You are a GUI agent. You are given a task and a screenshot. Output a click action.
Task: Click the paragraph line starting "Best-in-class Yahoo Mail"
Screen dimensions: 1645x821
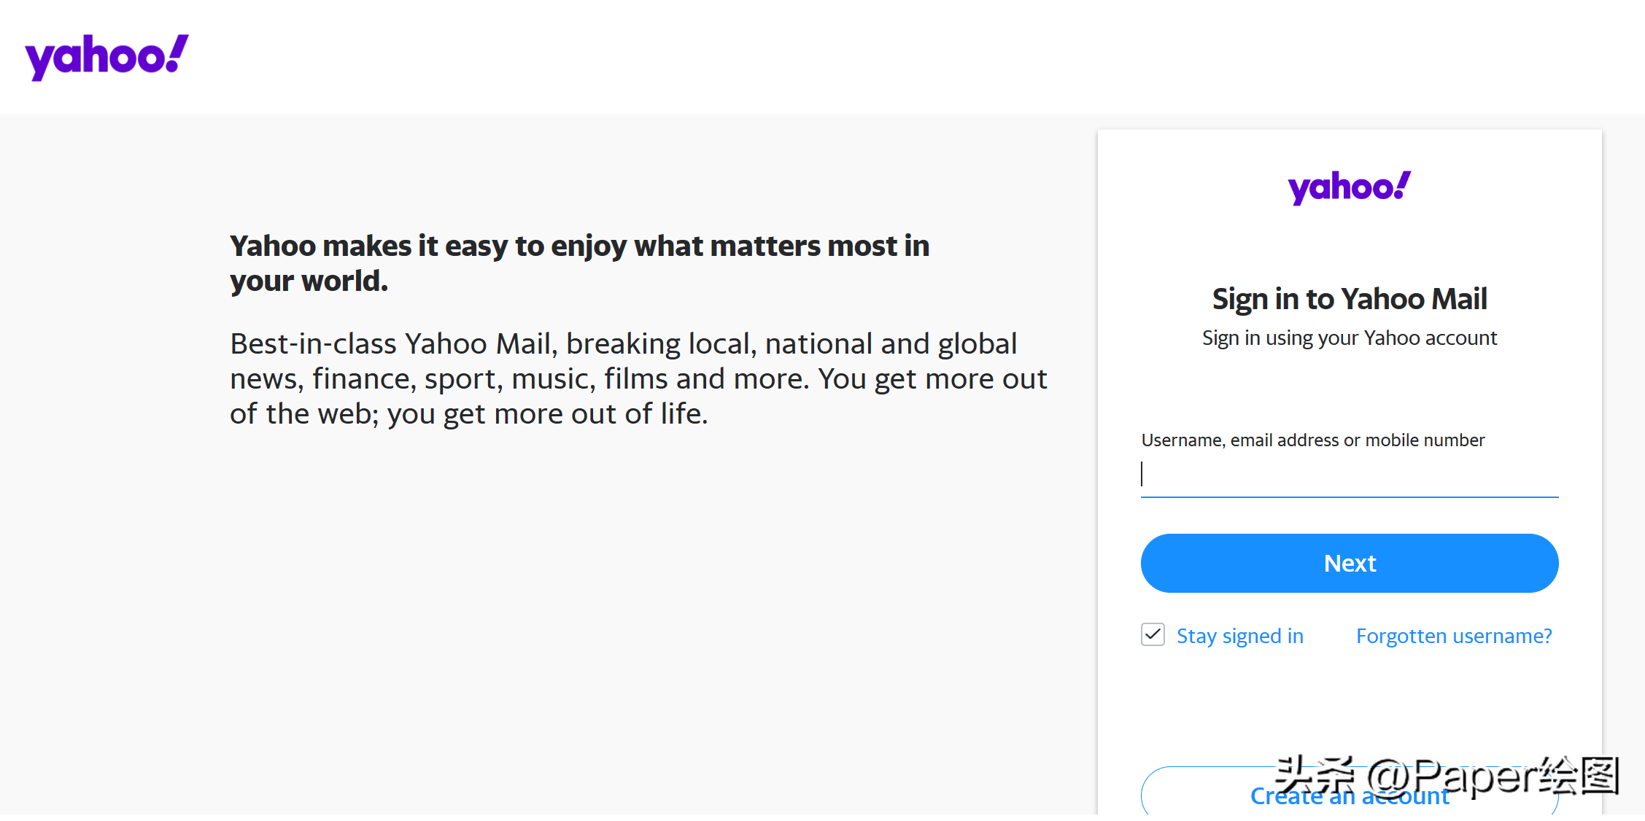(623, 344)
